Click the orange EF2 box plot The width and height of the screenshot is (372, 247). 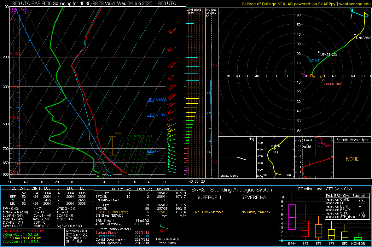tap(318, 231)
